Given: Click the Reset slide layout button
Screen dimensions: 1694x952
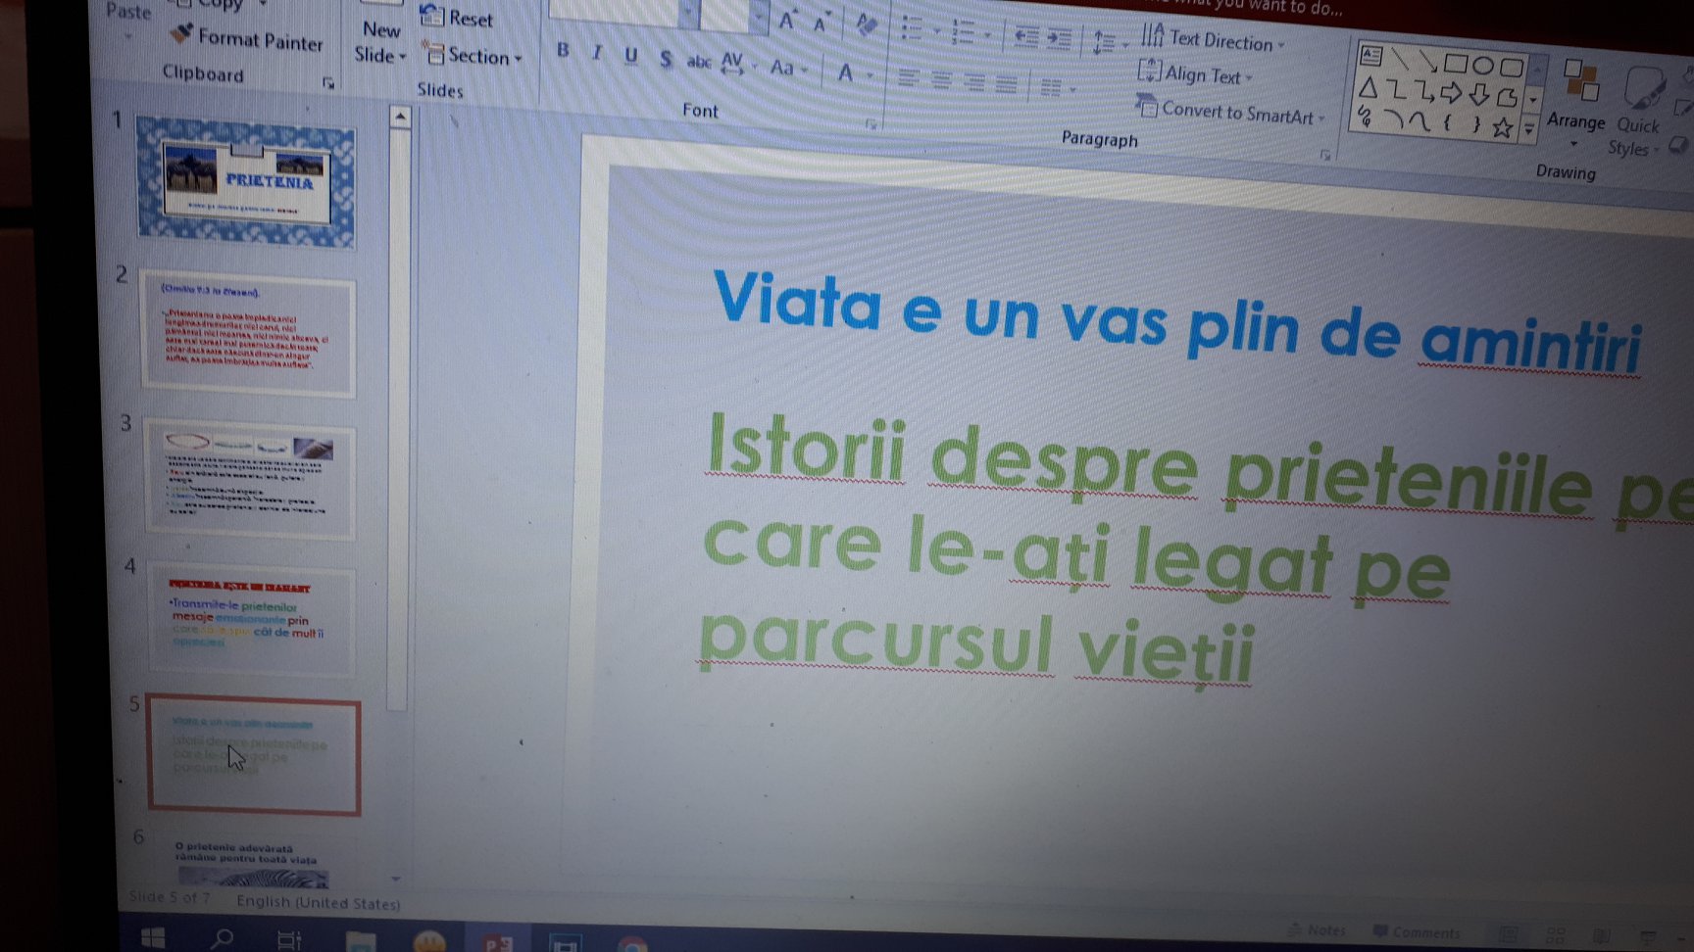Looking at the screenshot, I should click(x=457, y=17).
